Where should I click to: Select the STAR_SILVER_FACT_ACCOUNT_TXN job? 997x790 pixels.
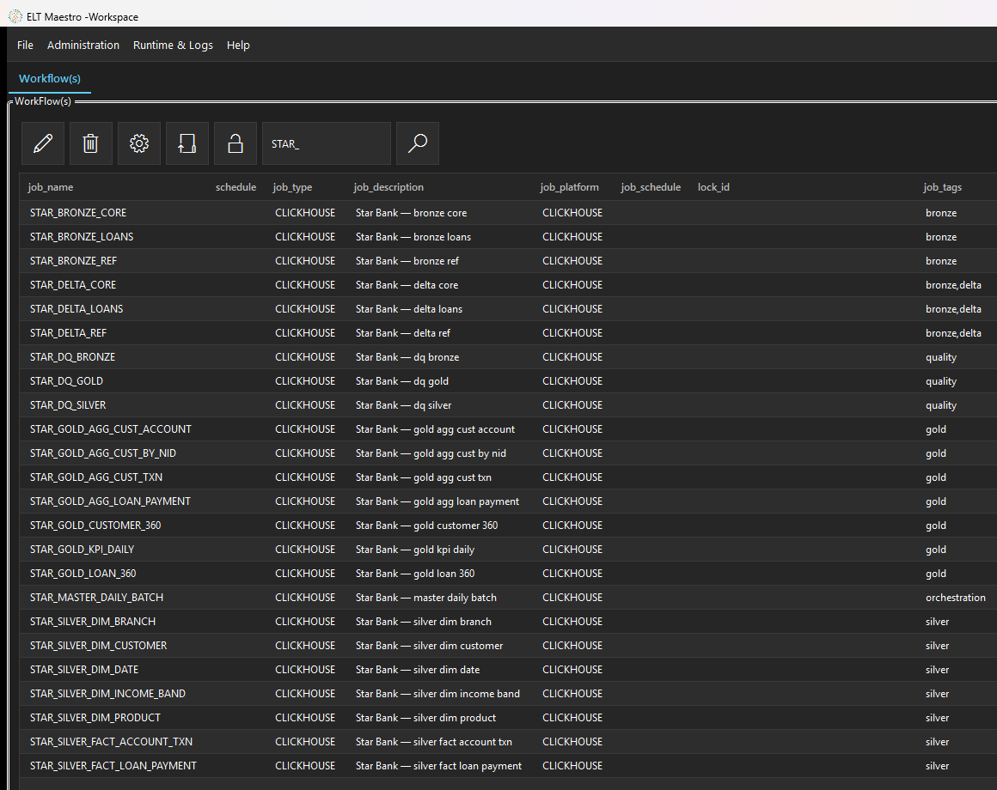[x=111, y=742]
